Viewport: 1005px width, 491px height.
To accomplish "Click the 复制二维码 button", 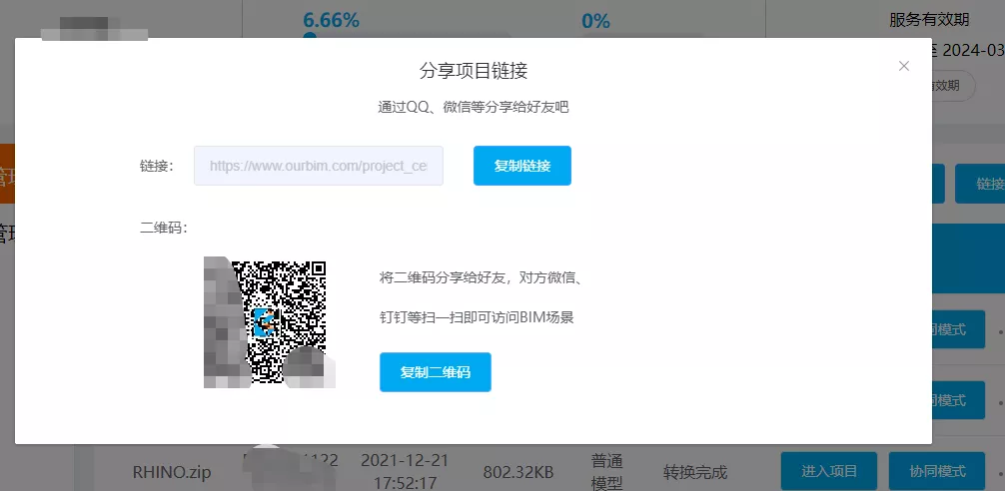I will (x=436, y=372).
